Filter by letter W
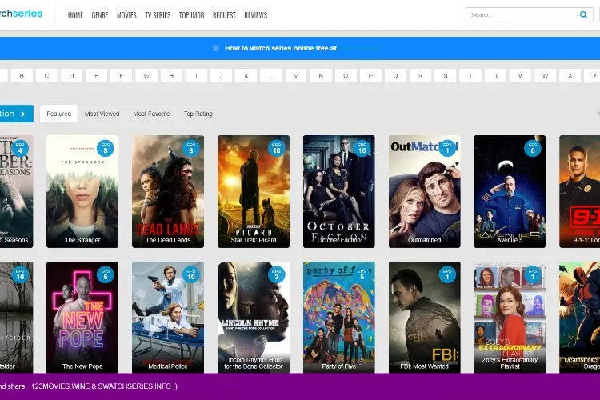The image size is (600, 400). pyautogui.click(x=545, y=76)
